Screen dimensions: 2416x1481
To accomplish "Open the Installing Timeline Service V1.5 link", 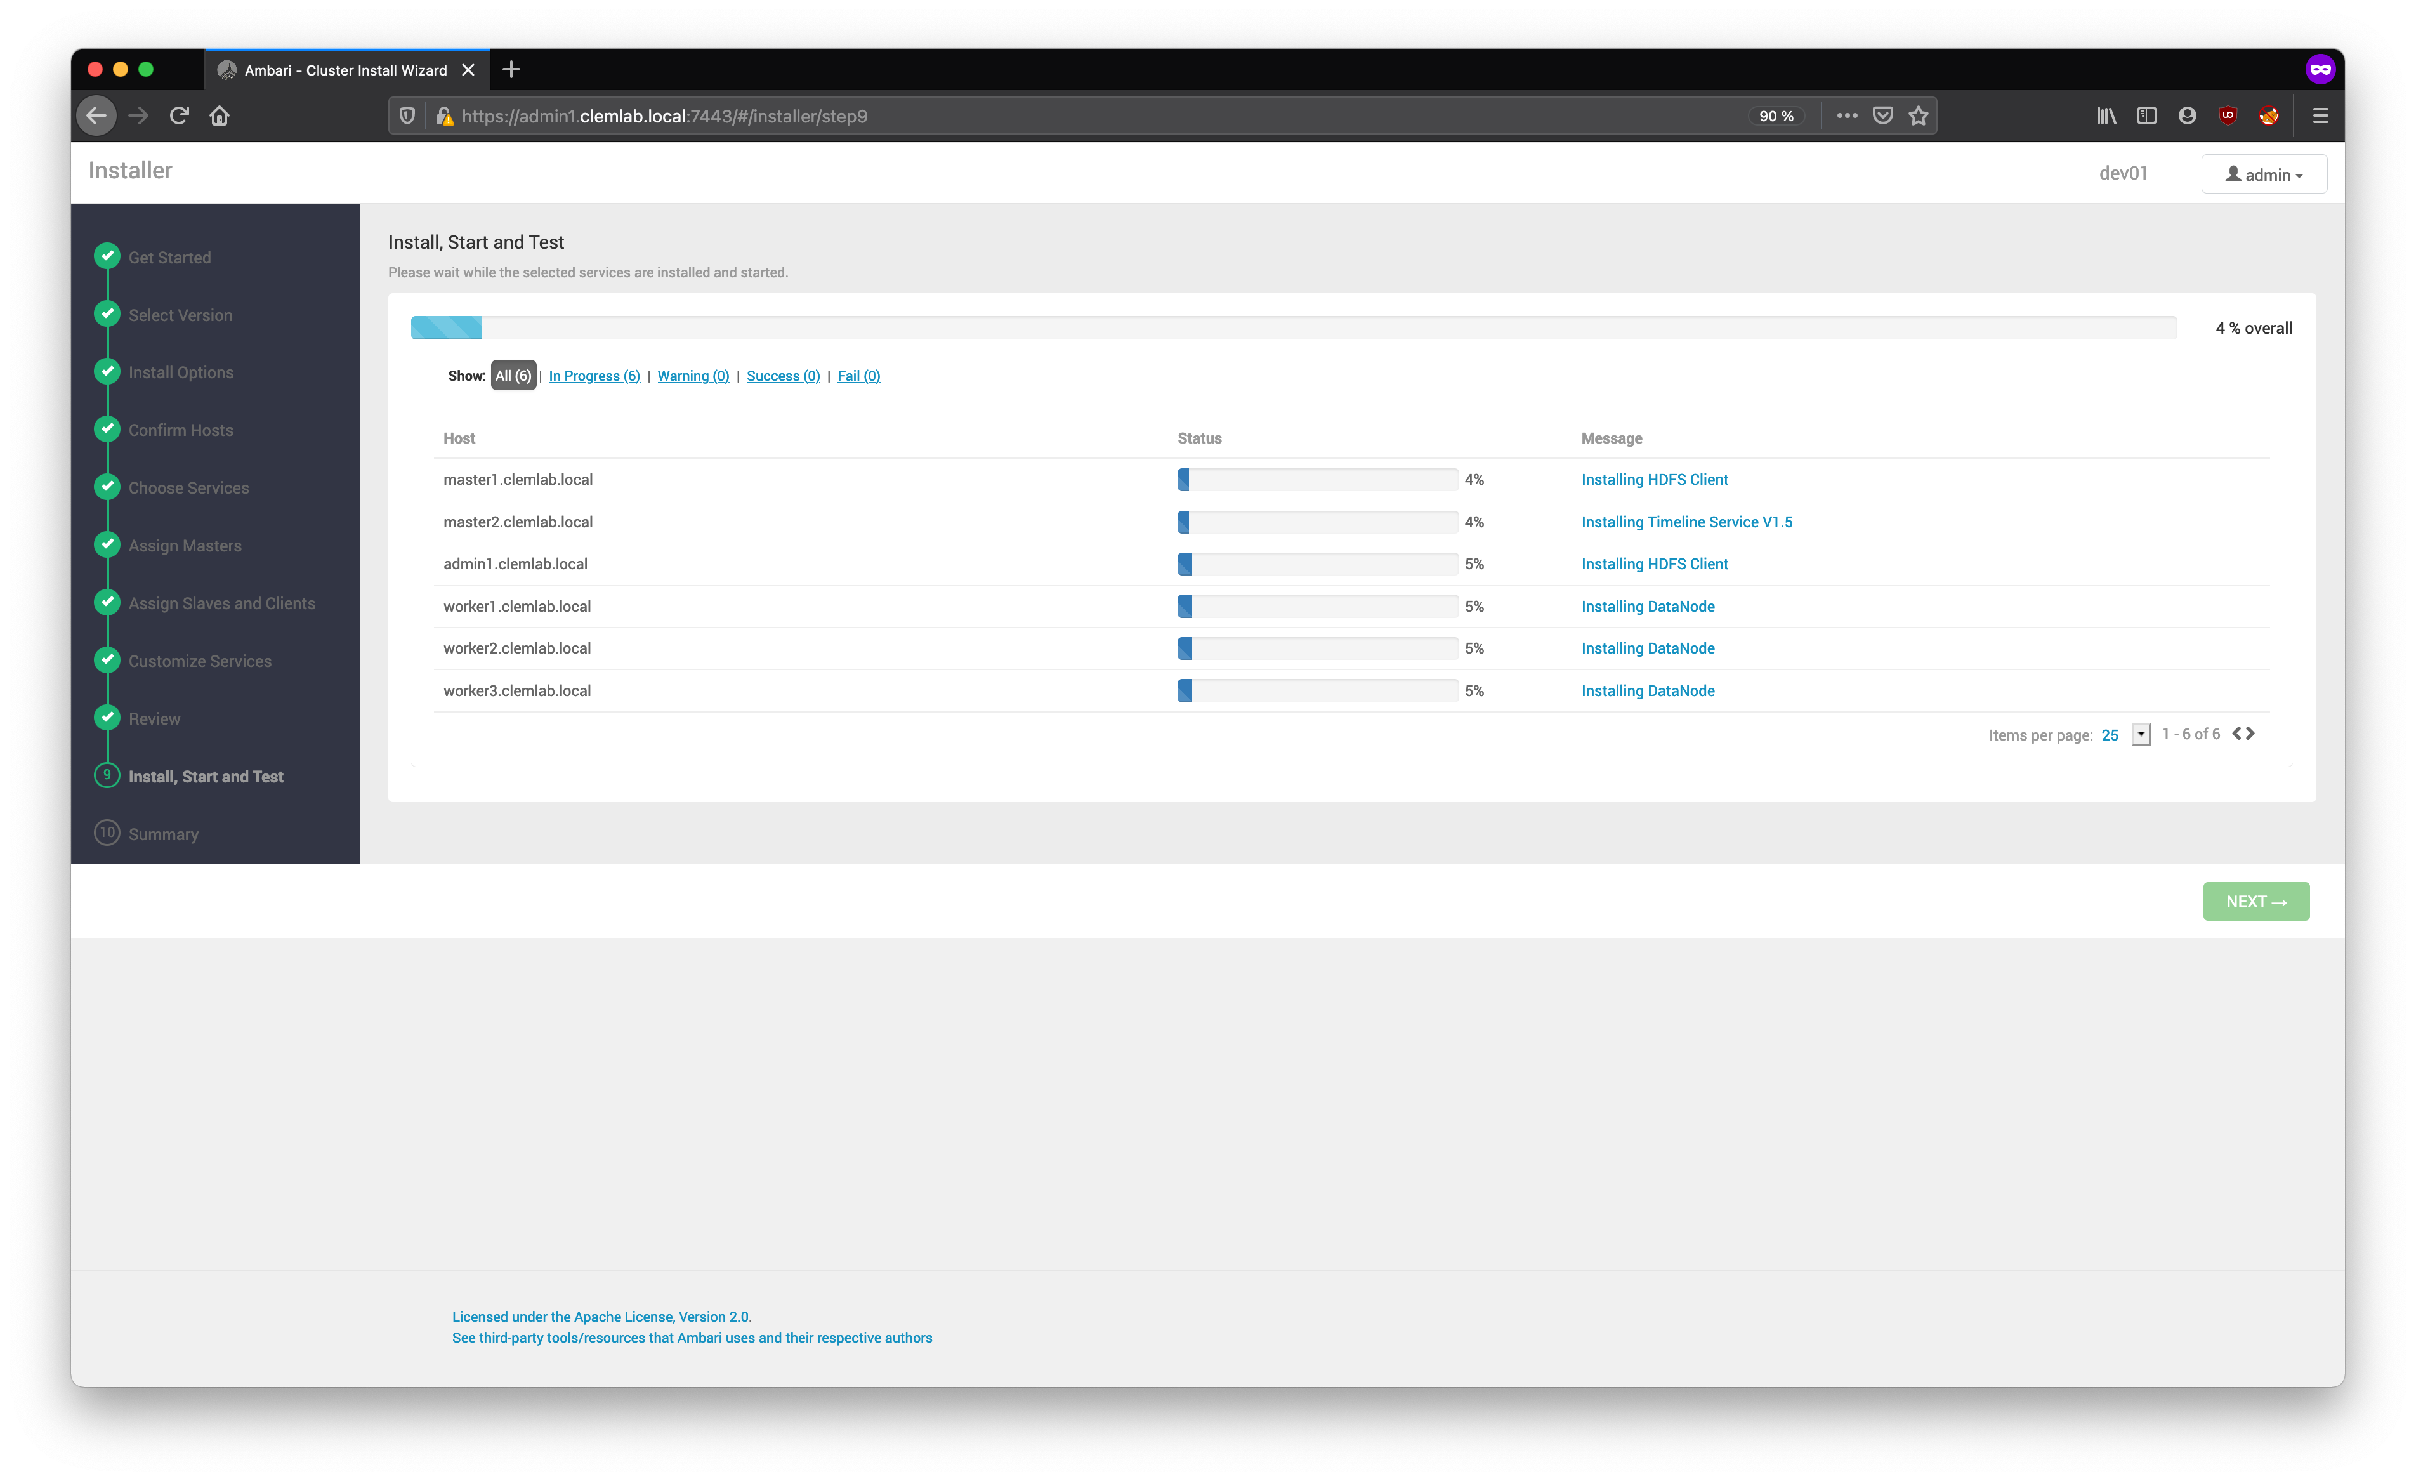I will click(1686, 522).
